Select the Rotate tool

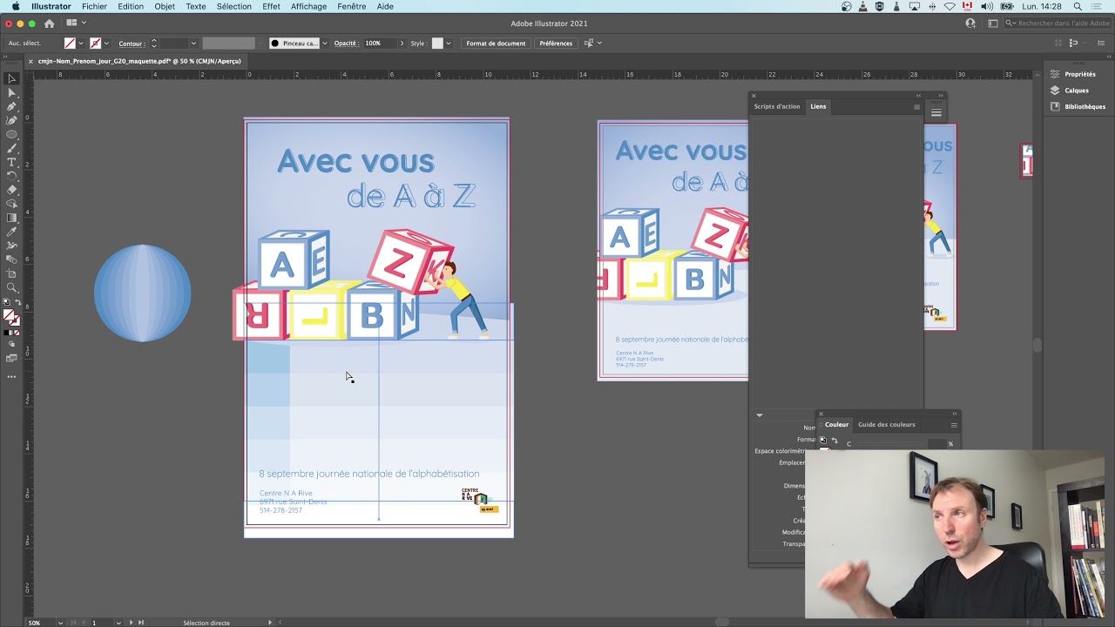(11, 176)
